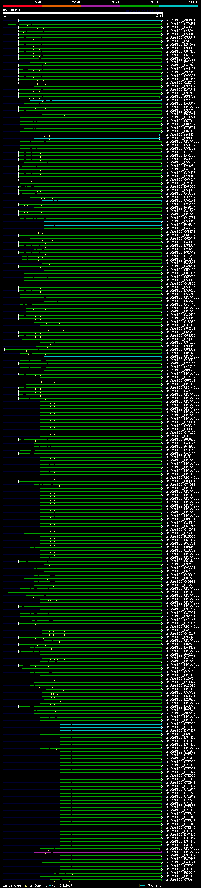Click label UniRef100_B3L9U8
201x888 pixels.
point(180,325)
